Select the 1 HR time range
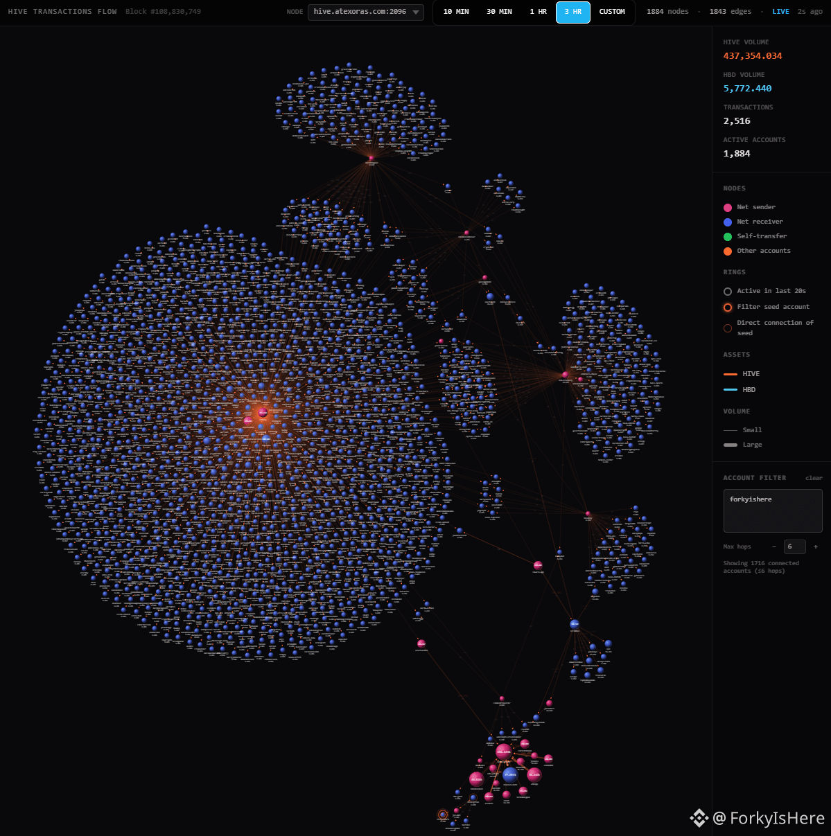 coord(538,12)
